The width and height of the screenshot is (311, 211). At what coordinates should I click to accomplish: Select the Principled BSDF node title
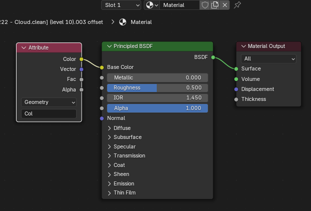point(133,46)
